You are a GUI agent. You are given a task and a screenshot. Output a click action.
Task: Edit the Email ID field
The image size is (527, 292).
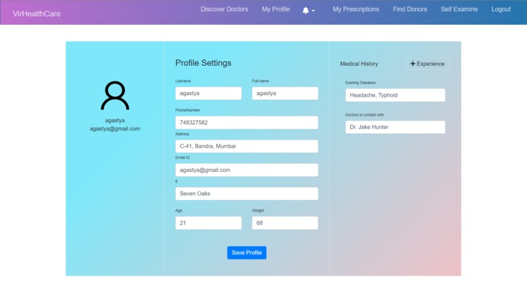pos(246,170)
